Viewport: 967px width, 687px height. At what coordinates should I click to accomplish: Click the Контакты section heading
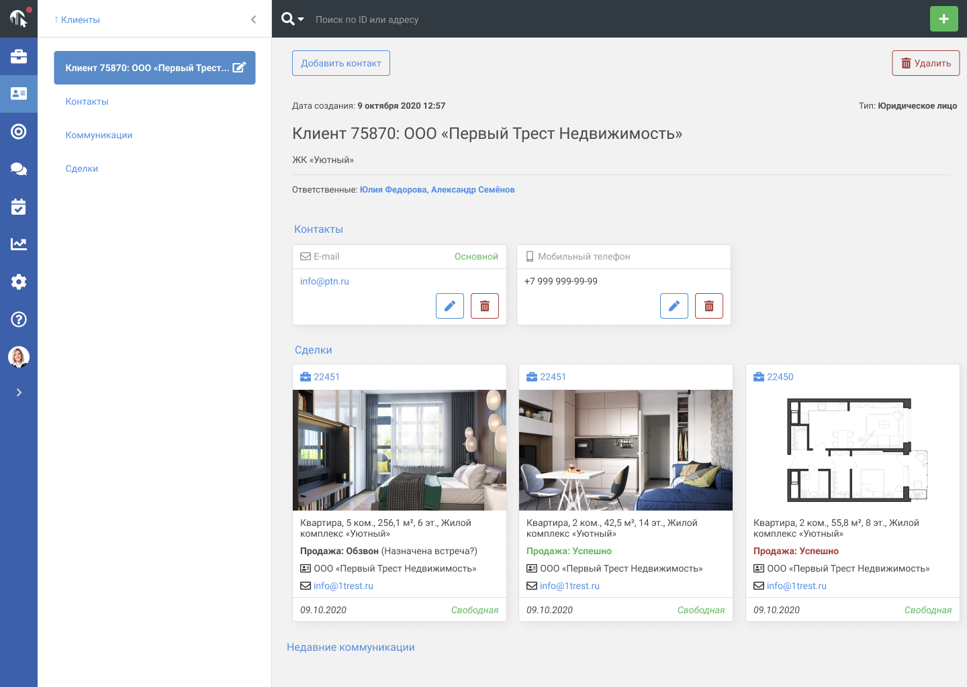318,229
